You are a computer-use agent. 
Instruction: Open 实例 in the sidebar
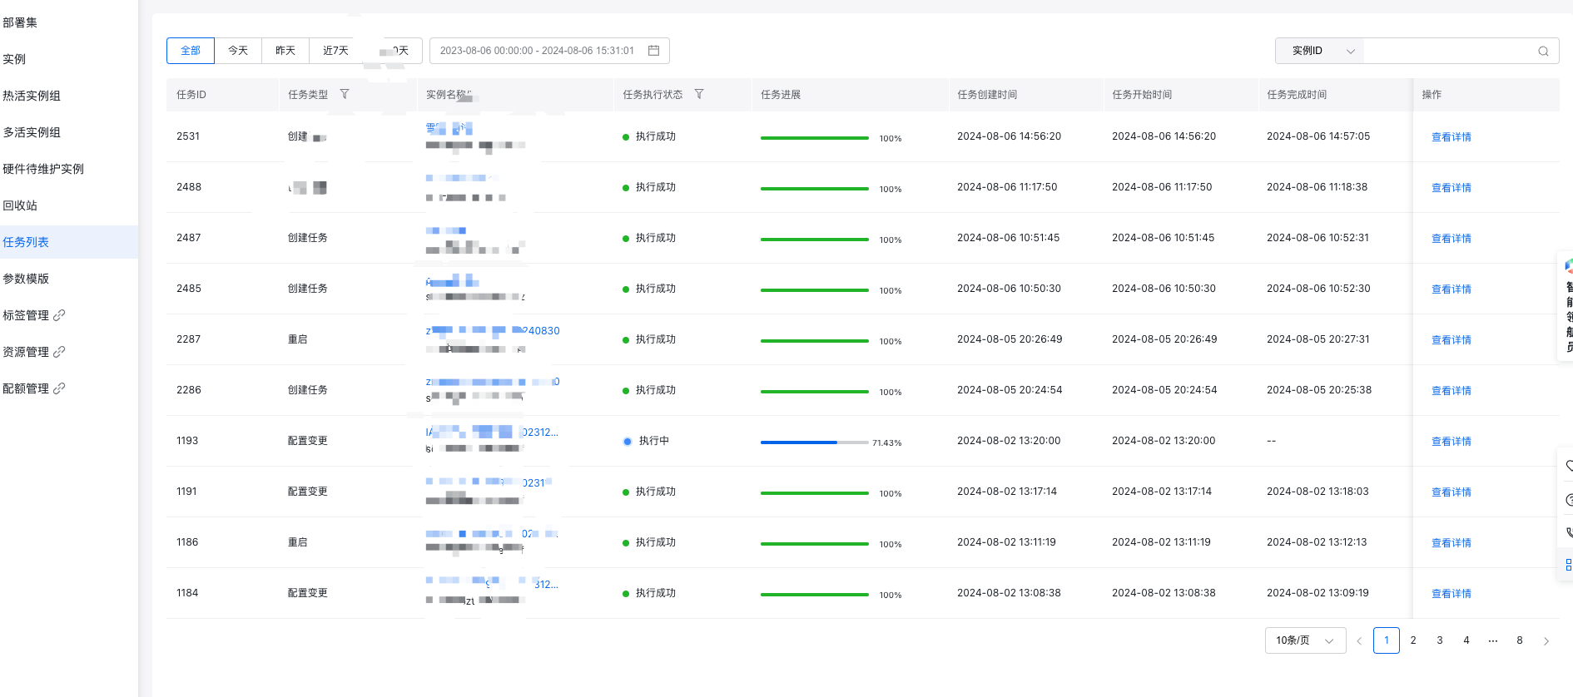pos(14,59)
